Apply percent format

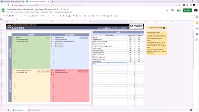27,16
